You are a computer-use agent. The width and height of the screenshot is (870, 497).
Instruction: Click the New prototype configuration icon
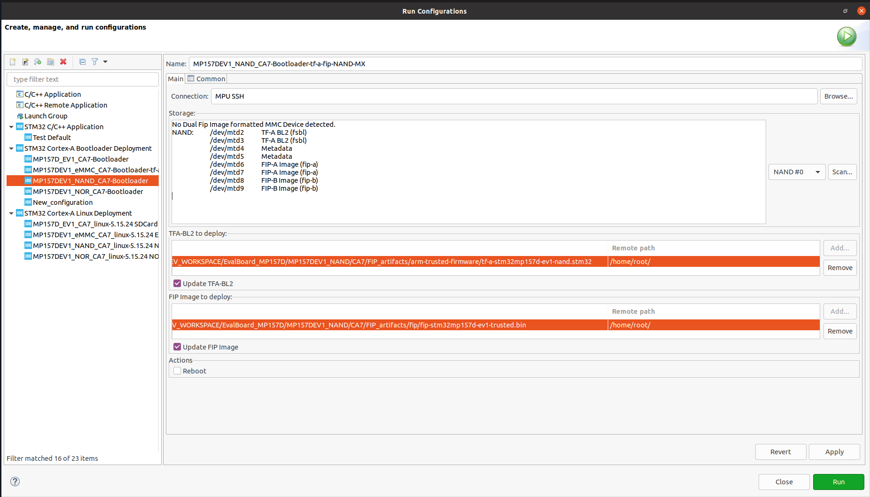25,62
